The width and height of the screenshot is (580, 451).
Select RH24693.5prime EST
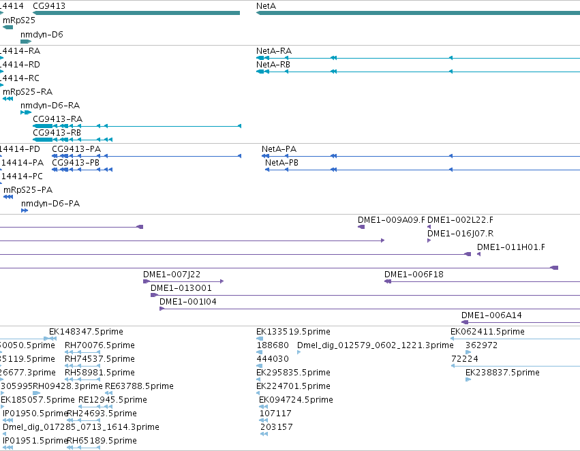click(83, 420)
